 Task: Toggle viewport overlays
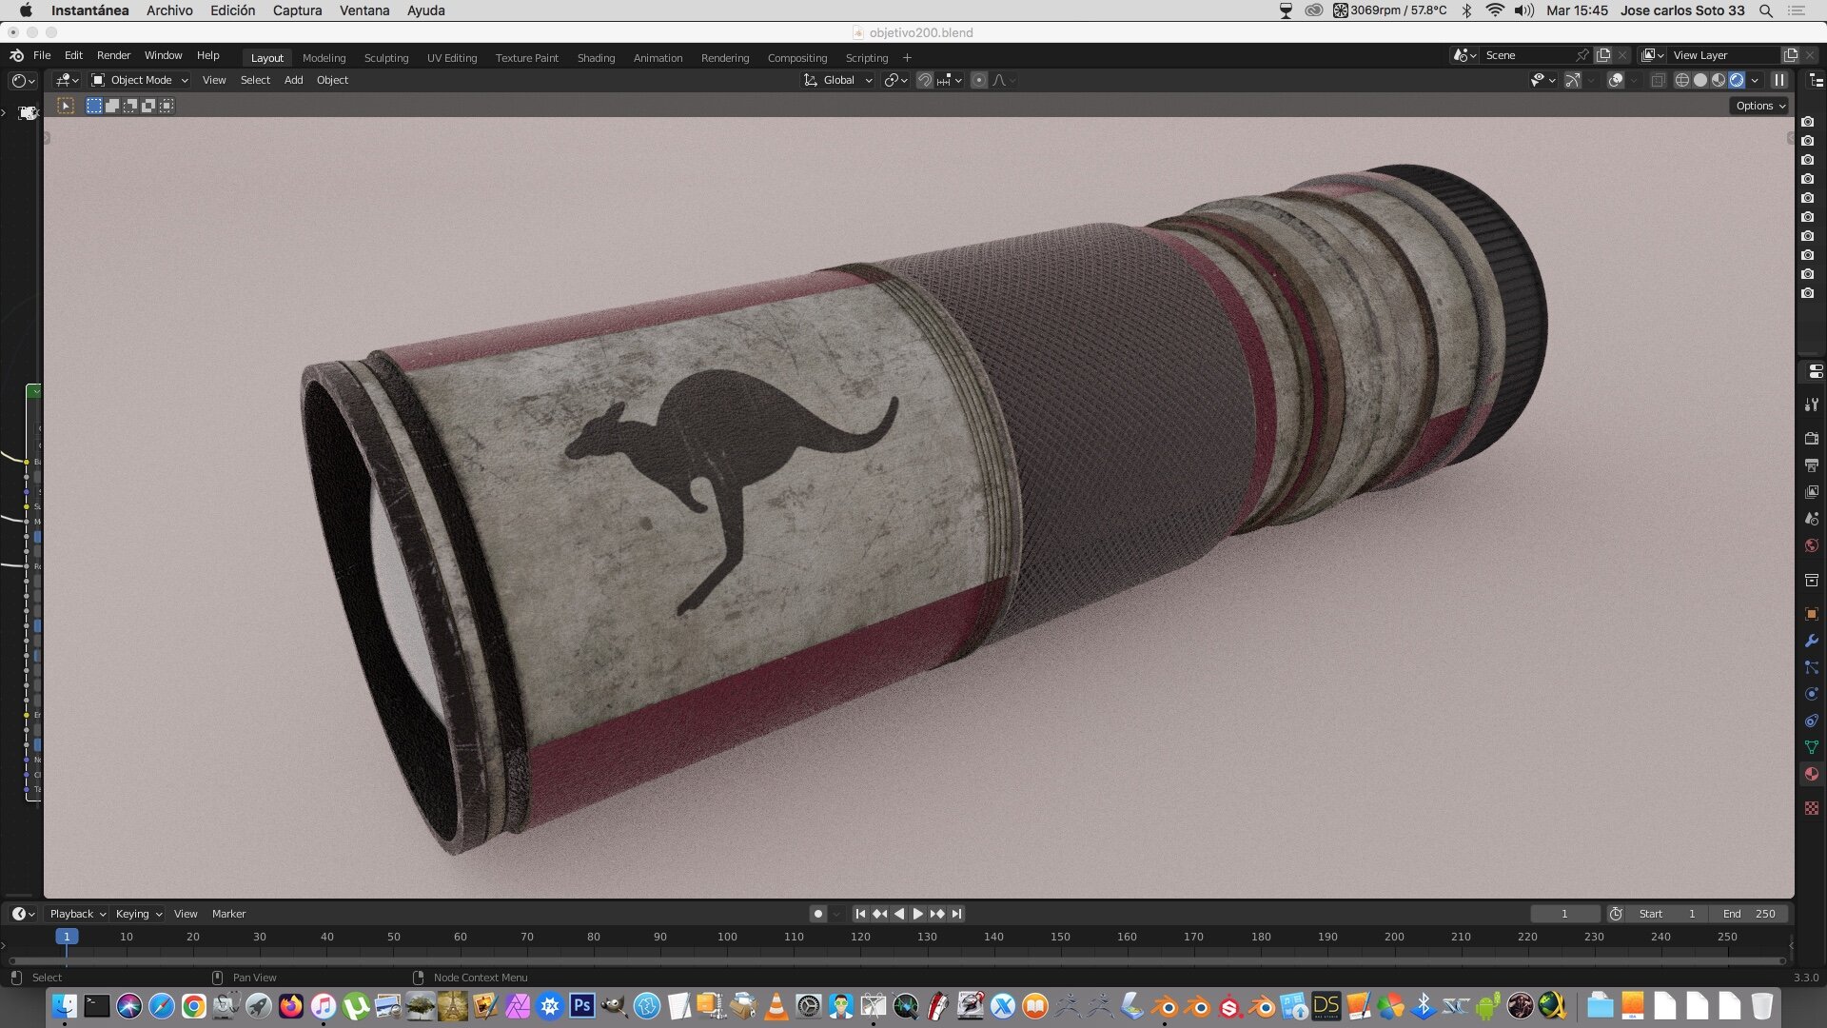pos(1616,80)
